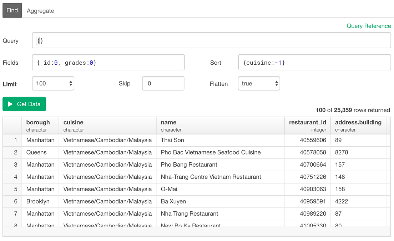Viewport: 394px width, 241px height.
Task: Select the Find tab
Action: pos(12,10)
